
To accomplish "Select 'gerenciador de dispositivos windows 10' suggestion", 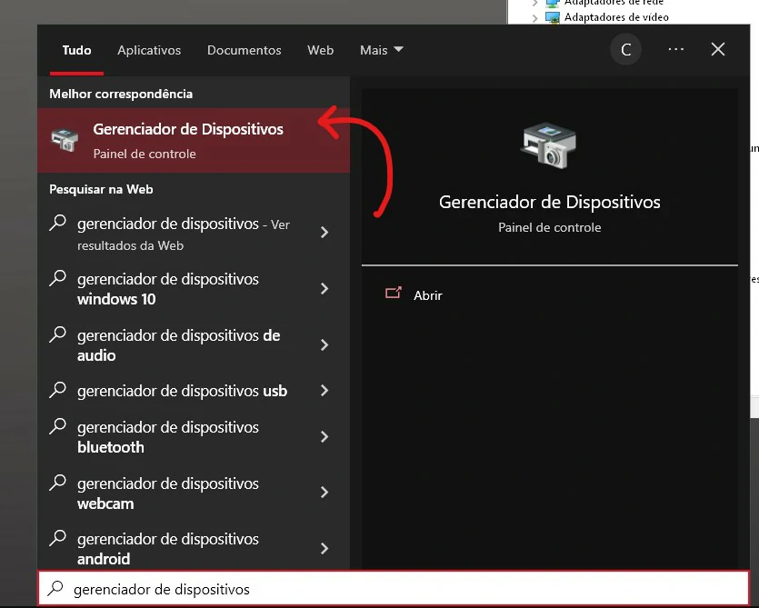I will [168, 289].
